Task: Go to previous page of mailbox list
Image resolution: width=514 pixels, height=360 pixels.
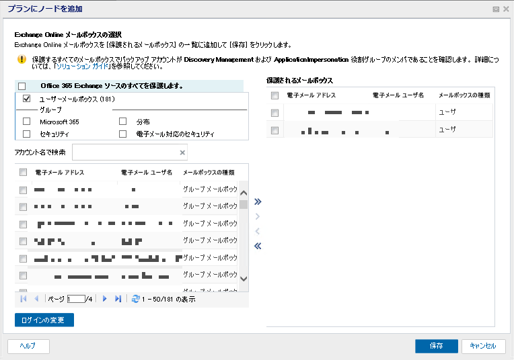Action: pyautogui.click(x=36, y=299)
